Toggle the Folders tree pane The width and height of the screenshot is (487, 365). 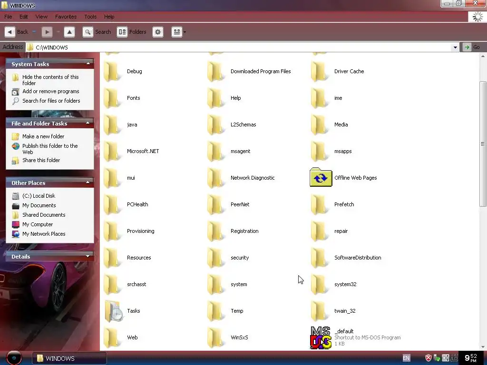coord(131,32)
